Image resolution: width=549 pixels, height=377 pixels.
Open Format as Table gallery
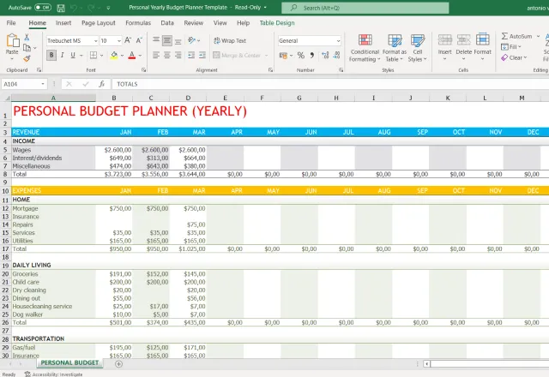pos(395,48)
